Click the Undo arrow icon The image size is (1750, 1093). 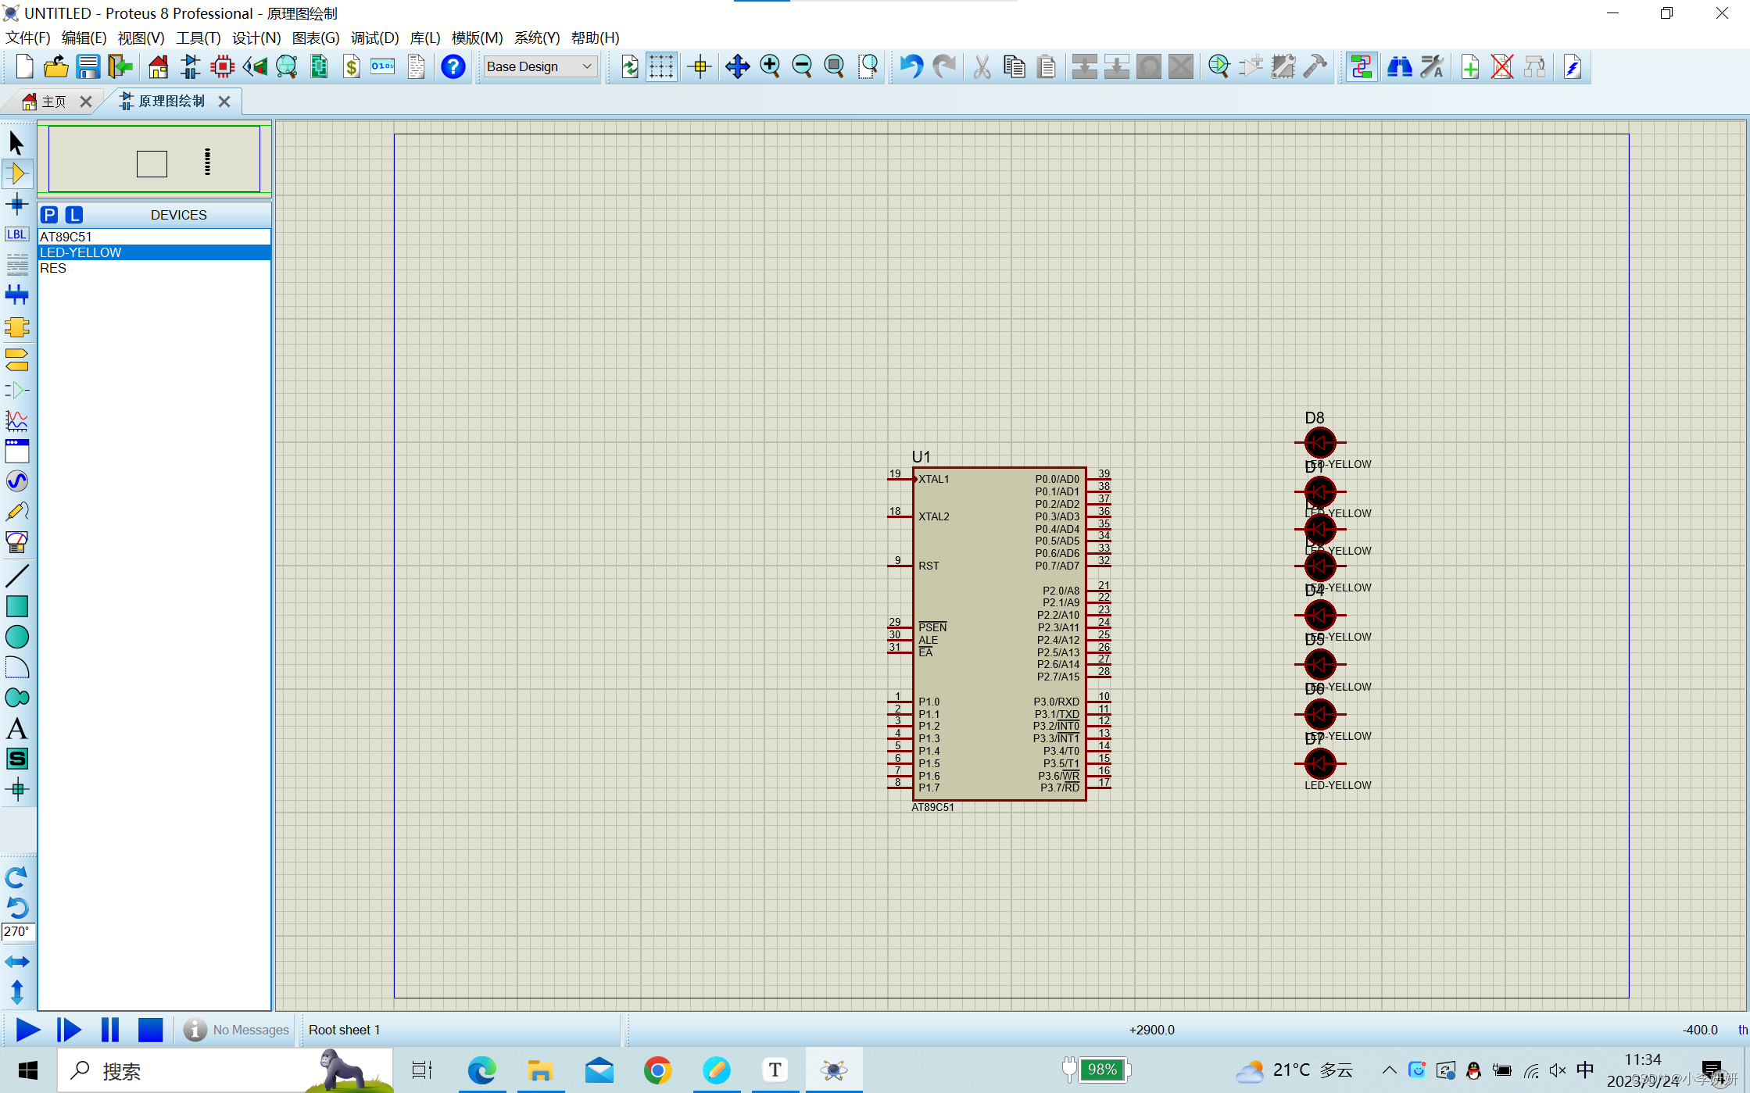click(911, 66)
